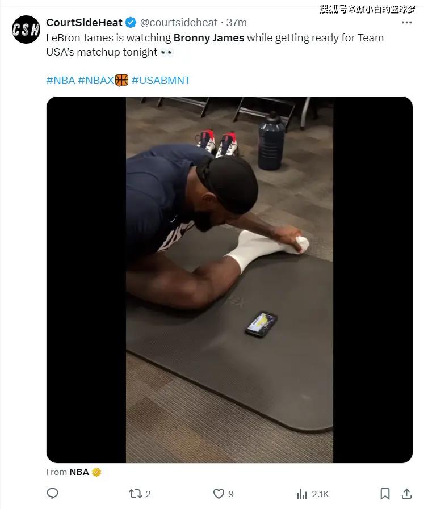Play the embedded LeBron stretching video

(x=229, y=280)
